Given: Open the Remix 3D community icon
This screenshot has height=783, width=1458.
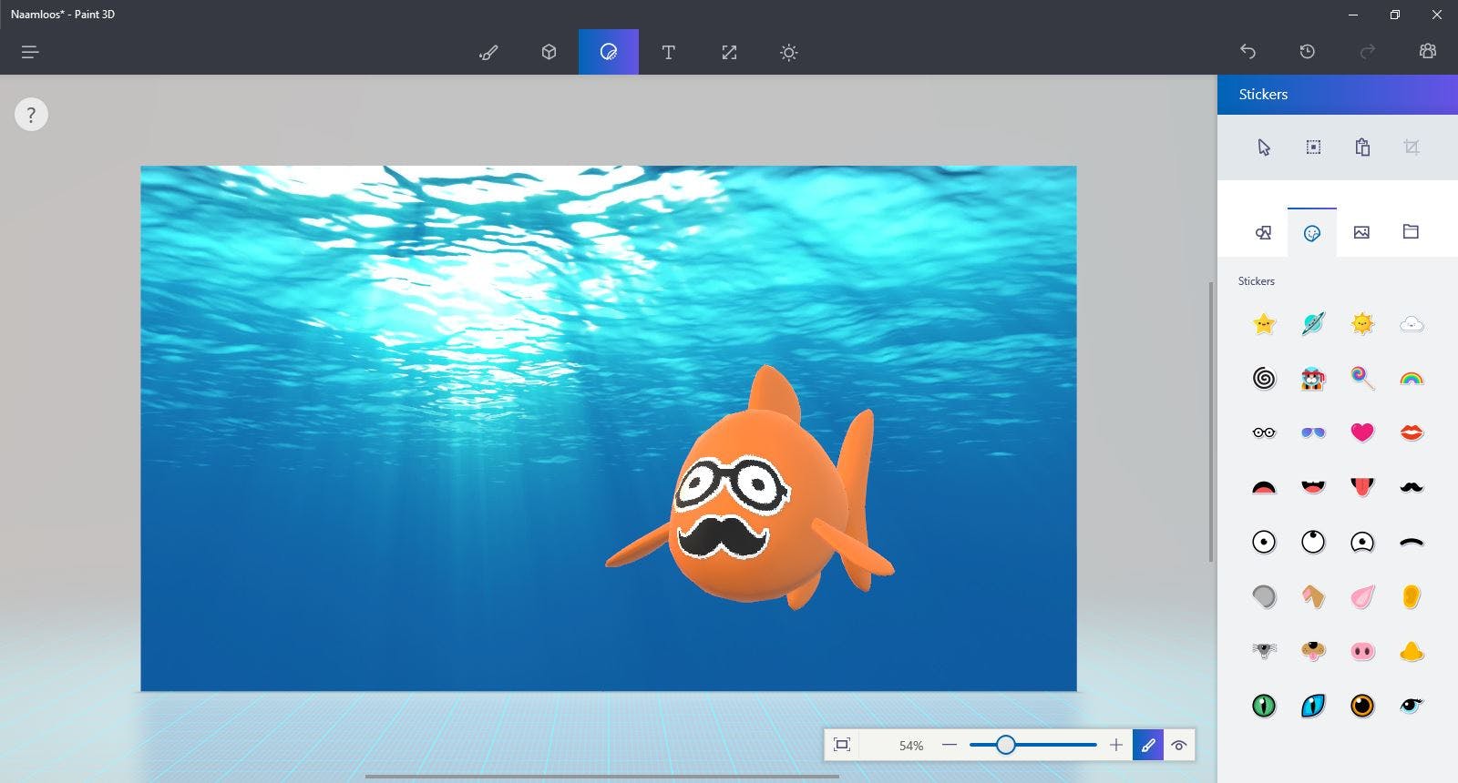Looking at the screenshot, I should point(1427,52).
